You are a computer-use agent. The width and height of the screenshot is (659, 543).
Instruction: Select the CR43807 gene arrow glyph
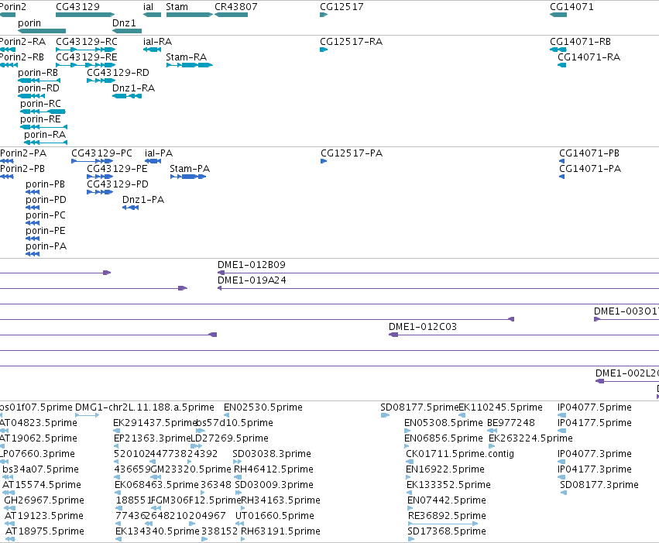click(232, 15)
